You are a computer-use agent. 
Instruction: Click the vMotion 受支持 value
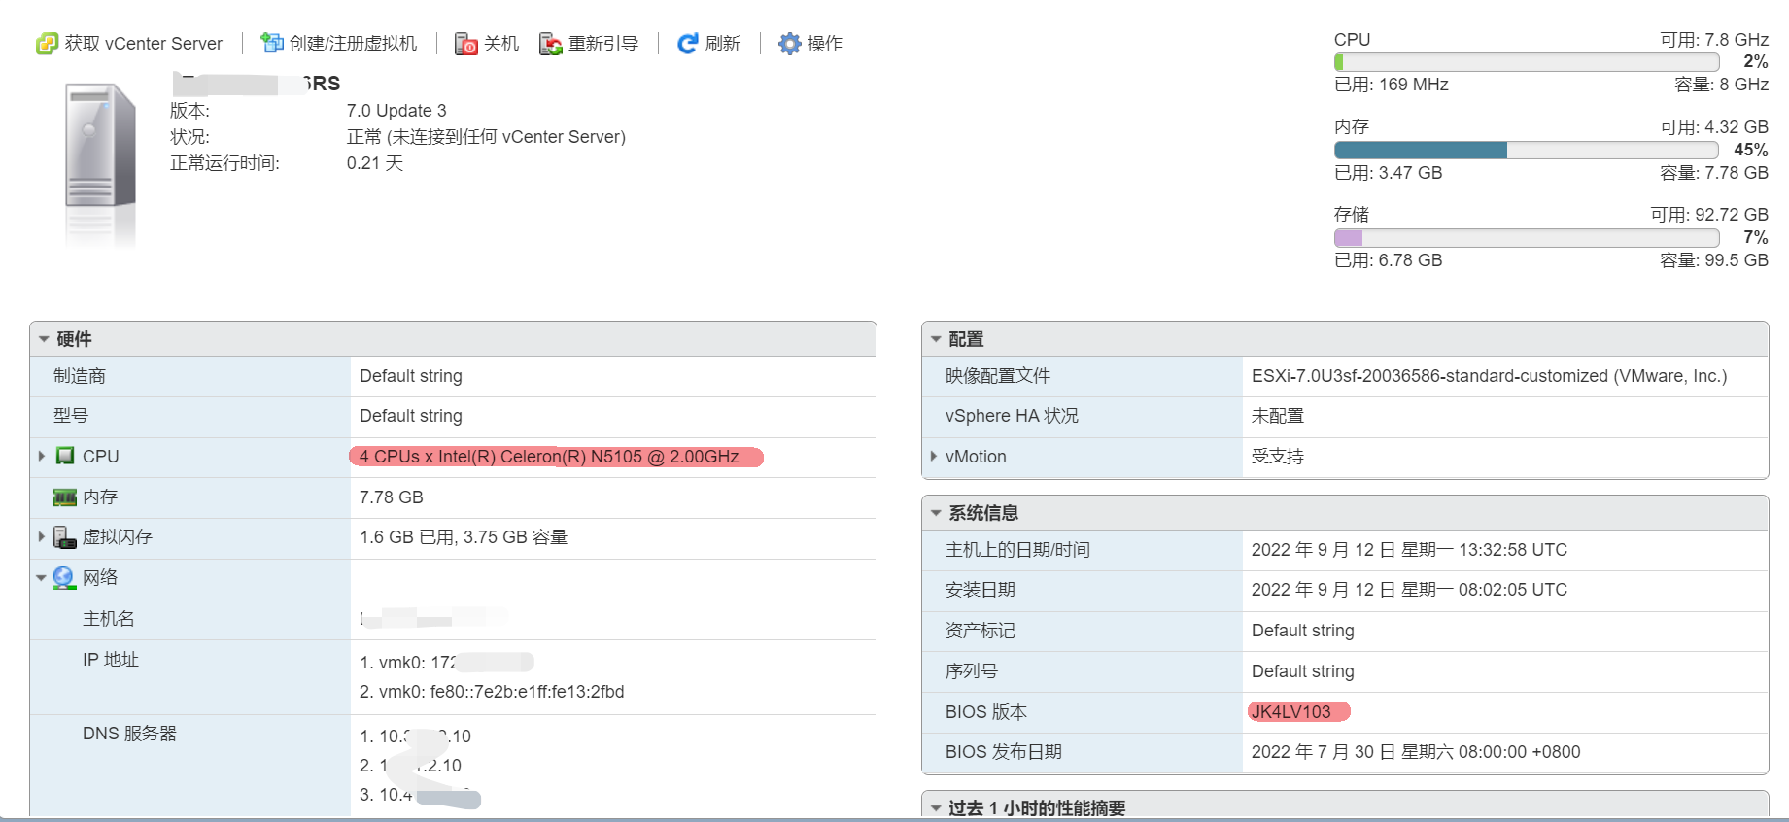1278,457
